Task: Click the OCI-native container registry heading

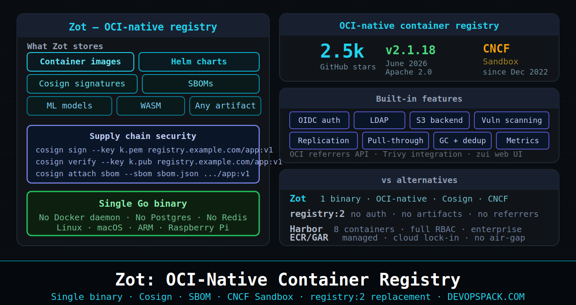Action: 419,26
